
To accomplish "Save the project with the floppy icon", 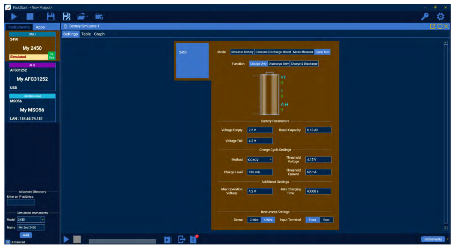I will click(x=51, y=17).
